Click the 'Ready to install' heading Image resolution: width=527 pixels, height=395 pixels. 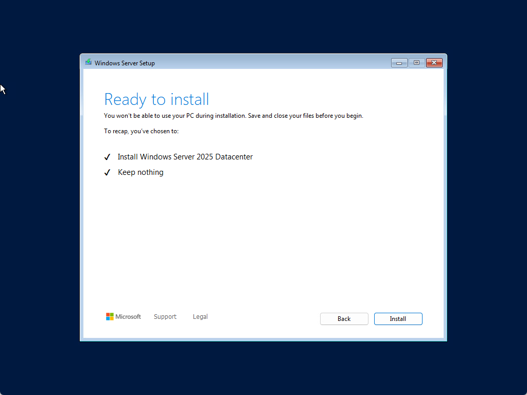coord(156,99)
